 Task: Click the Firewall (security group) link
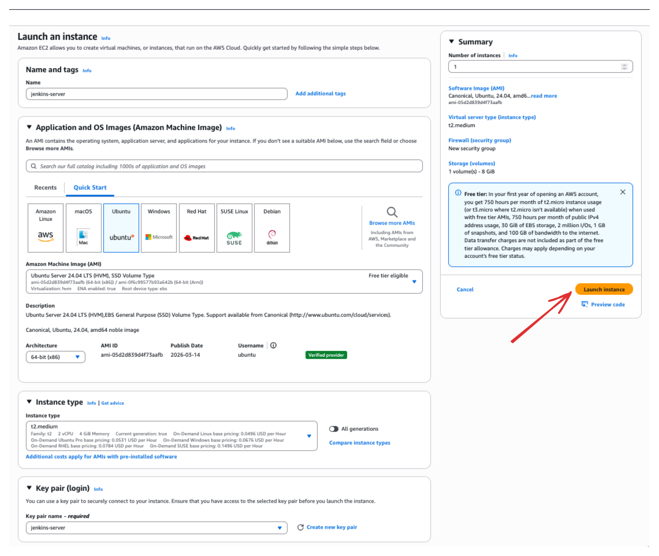480,141
